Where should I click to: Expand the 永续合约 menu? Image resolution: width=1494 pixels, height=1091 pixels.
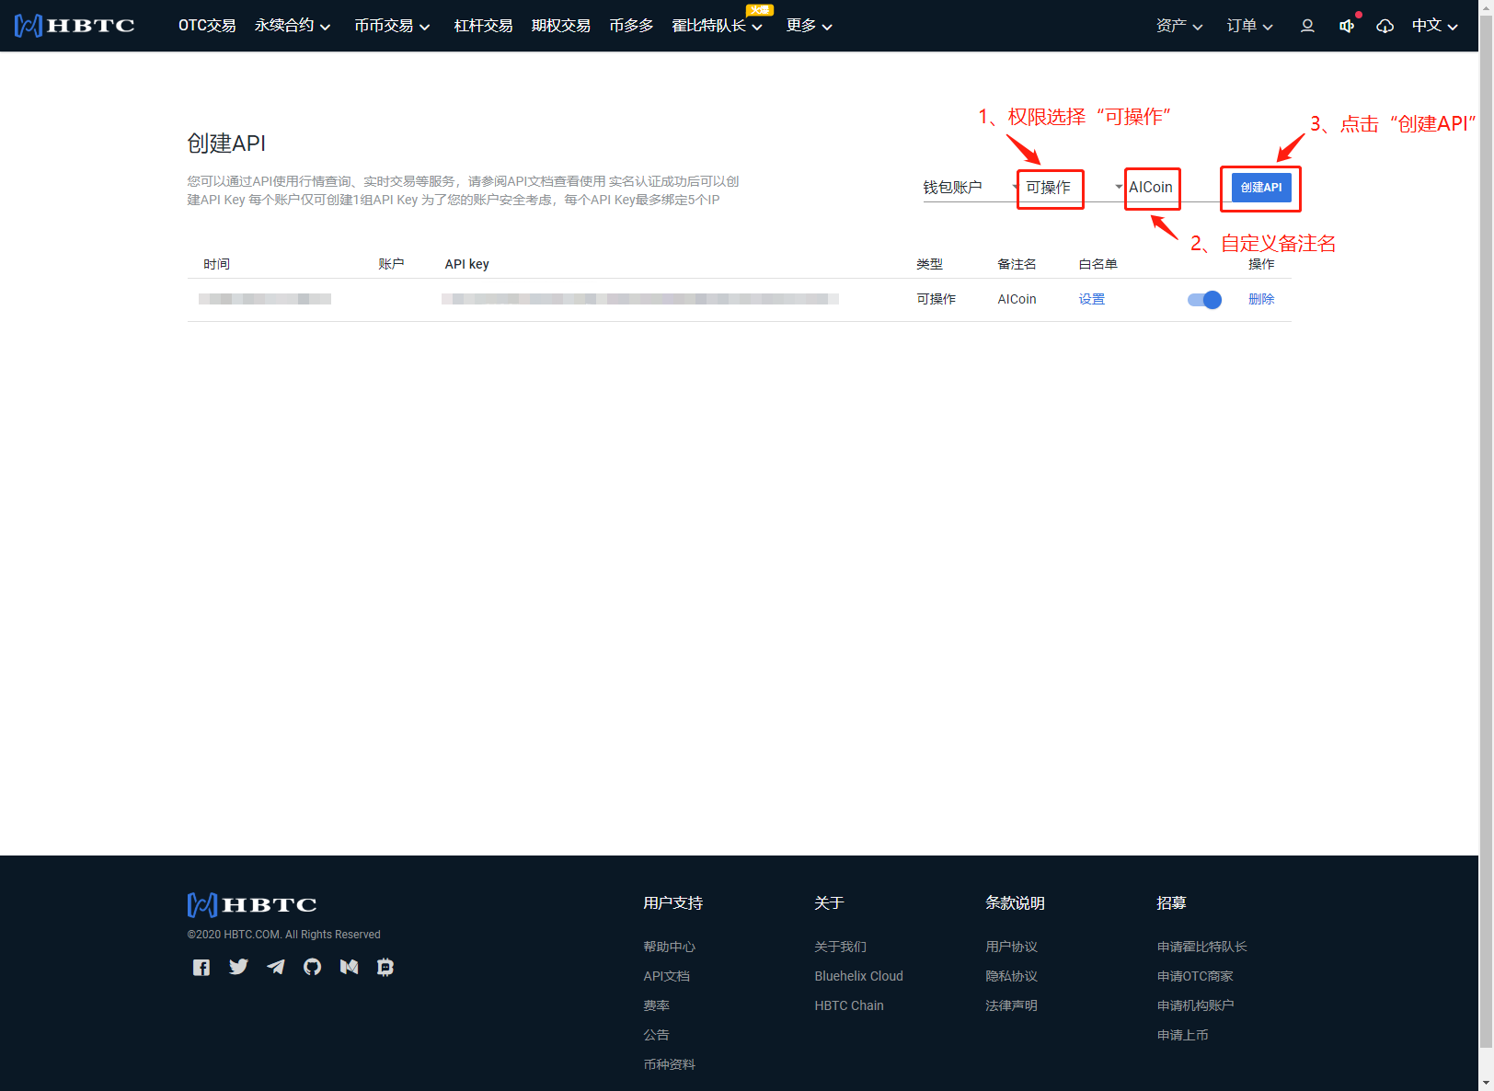[293, 26]
